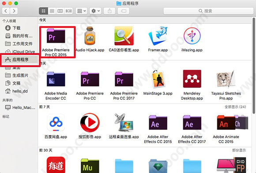
Task: Open the Adobe Premiere Pro CC 2015 folder
Action: 56,36
